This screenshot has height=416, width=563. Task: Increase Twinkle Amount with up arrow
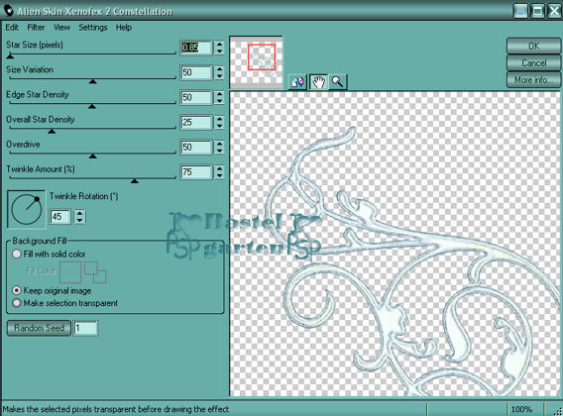click(x=220, y=168)
